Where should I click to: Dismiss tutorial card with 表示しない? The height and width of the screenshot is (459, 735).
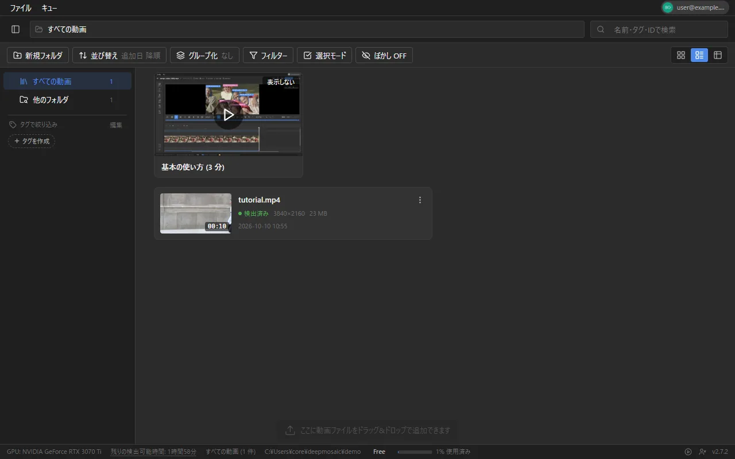coord(281,82)
